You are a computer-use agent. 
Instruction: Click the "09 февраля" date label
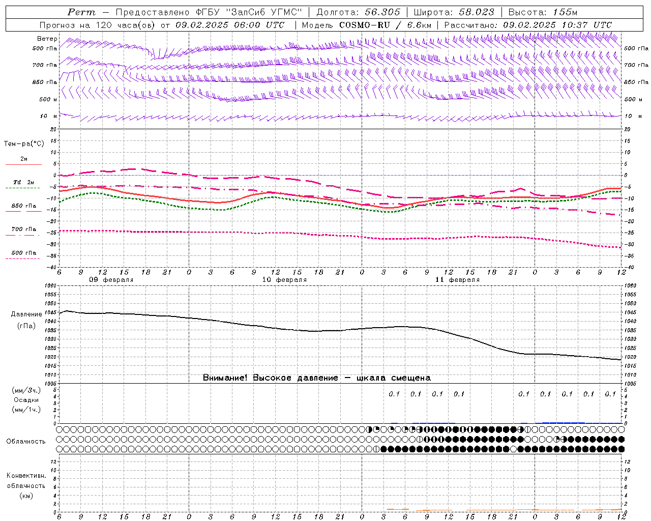111,280
